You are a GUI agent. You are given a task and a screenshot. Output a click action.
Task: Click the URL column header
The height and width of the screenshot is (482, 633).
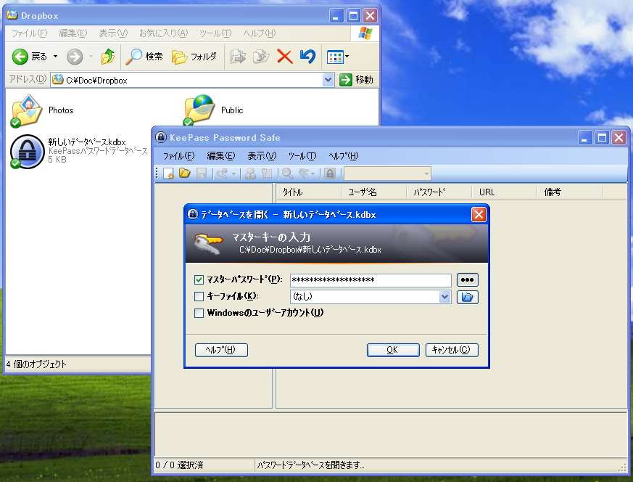click(505, 192)
